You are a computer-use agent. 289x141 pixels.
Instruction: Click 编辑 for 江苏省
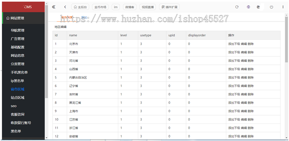(x=244, y=120)
